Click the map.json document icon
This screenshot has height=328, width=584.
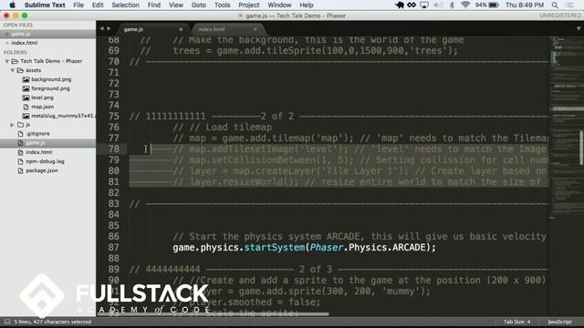pos(26,107)
